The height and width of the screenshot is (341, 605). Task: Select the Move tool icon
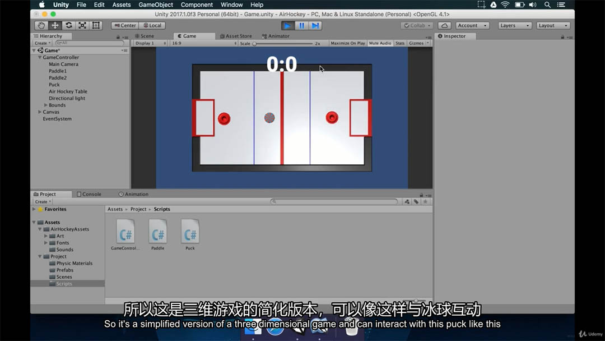click(55, 25)
